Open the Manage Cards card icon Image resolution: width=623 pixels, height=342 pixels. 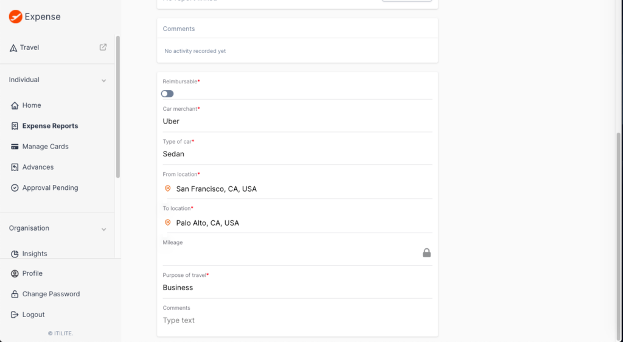coord(15,147)
